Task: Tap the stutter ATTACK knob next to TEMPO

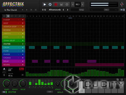Action: pos(15,83)
